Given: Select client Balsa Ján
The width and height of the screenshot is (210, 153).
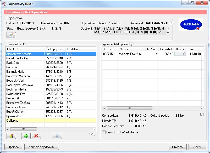Looking at the screenshot, I should point(51,67).
